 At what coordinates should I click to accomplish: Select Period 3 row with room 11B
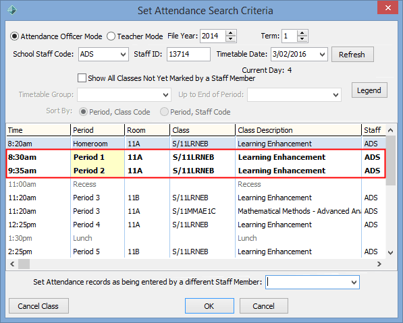pos(196,198)
